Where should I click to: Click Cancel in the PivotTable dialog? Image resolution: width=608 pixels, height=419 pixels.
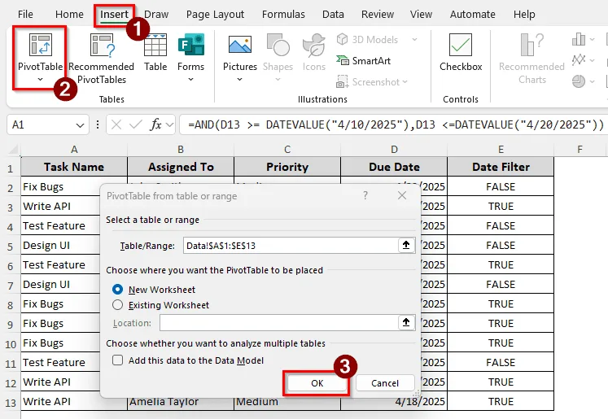[x=385, y=383]
